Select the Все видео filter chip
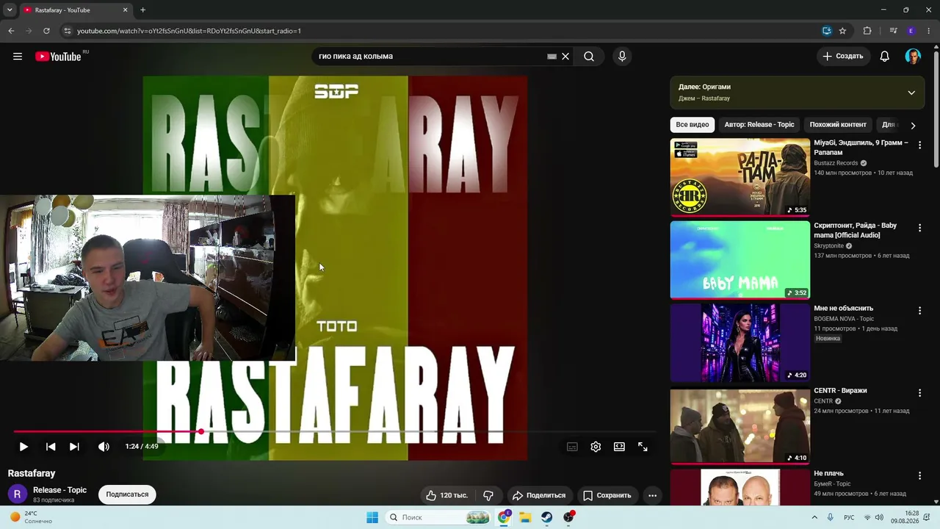The image size is (940, 529). [693, 125]
